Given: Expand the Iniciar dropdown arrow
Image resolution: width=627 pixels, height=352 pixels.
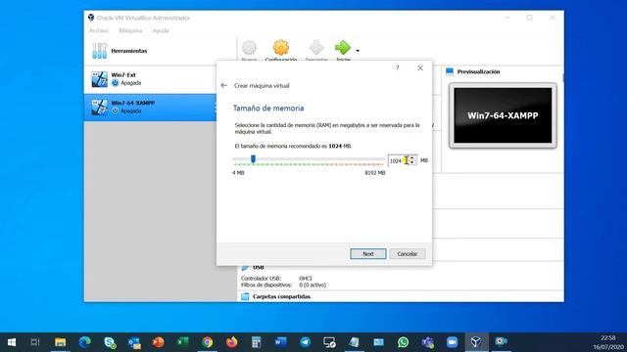Looking at the screenshot, I should coord(358,51).
